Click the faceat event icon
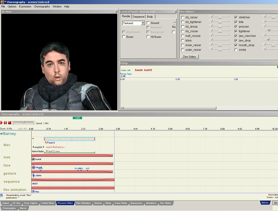 pyautogui.click(x=34, y=167)
